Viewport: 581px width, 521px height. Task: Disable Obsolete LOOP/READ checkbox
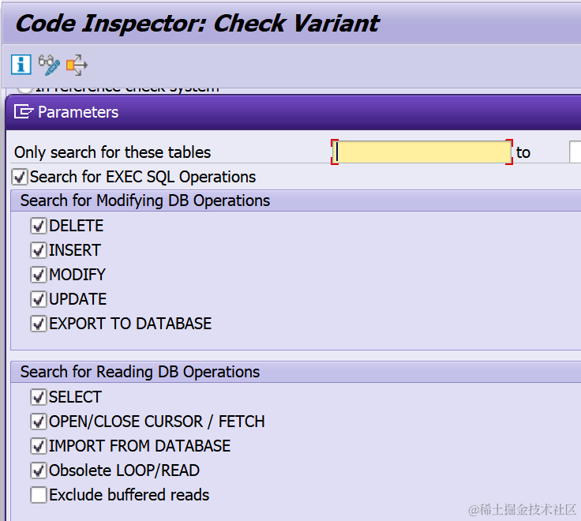coord(39,470)
